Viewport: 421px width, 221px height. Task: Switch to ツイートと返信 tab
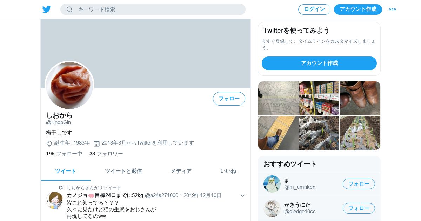[123, 171]
